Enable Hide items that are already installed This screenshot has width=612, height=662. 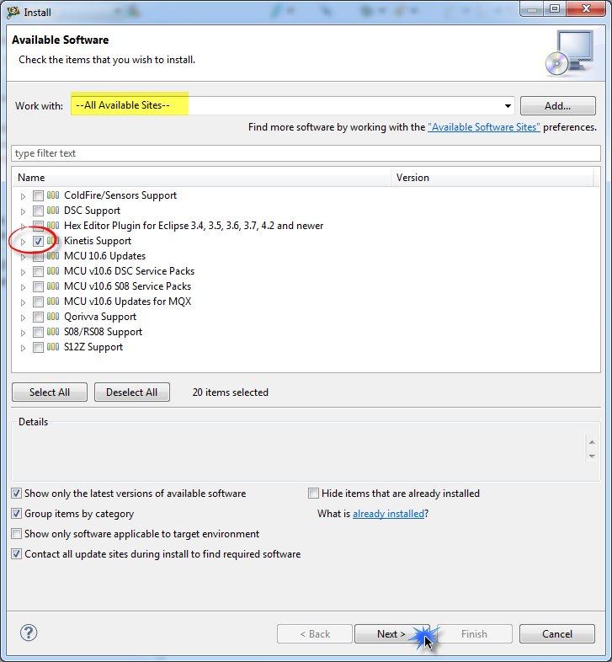point(313,493)
